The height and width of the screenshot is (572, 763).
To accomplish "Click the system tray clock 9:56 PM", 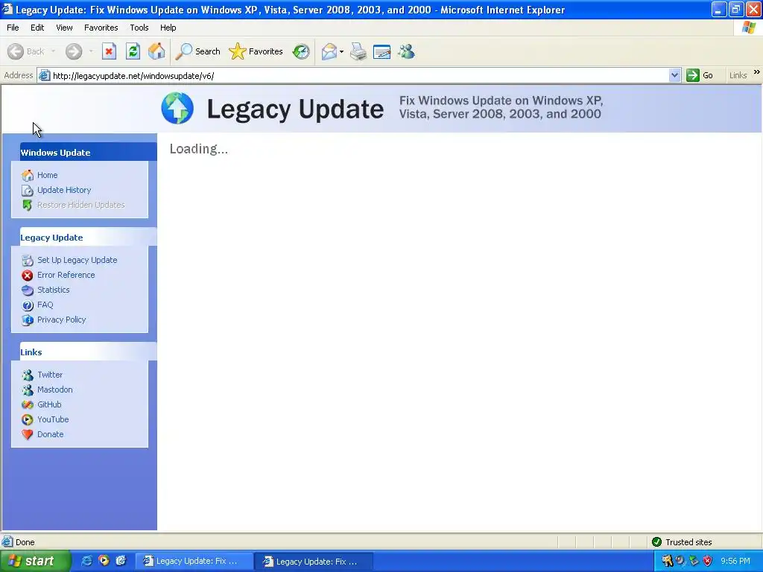I will 735,562.
